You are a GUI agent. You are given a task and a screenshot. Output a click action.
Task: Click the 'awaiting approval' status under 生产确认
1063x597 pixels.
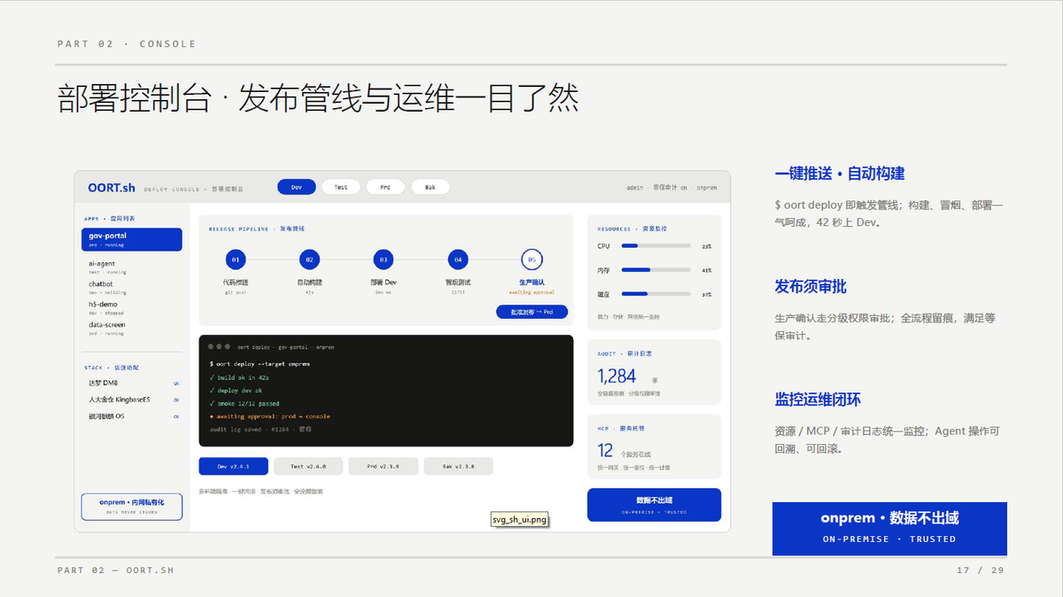531,291
